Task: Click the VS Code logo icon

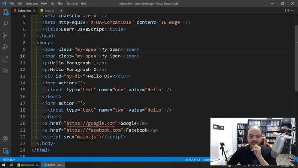Action: point(4,3)
